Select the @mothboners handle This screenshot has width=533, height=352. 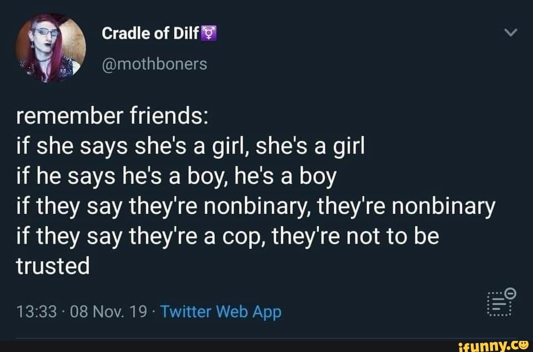tap(155, 63)
